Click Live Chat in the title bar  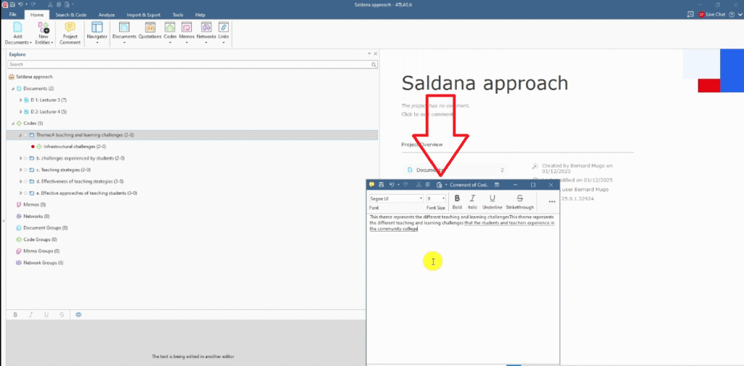coord(712,15)
